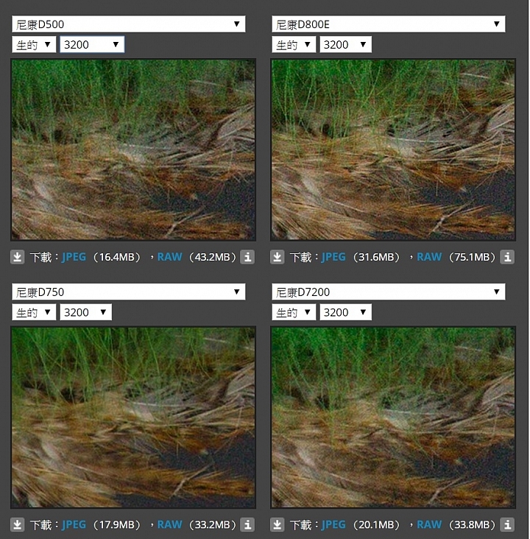Viewport: 530px width, 539px height.
Task: Download the 33.2MB RAW link
Action: click(169, 525)
